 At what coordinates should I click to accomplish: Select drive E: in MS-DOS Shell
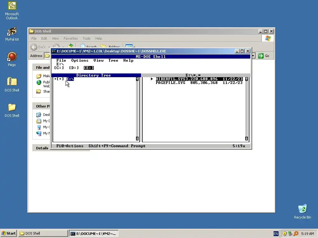point(89,68)
